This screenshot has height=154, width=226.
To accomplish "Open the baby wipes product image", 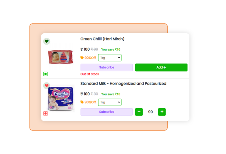I will 60,57.
